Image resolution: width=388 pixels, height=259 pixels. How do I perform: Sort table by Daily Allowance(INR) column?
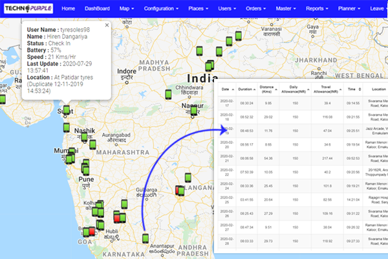(x=296, y=89)
